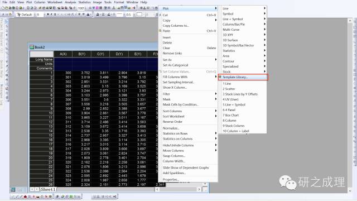Click the white fill color box in toolbar
The image size is (357, 201).
click(139, 15)
